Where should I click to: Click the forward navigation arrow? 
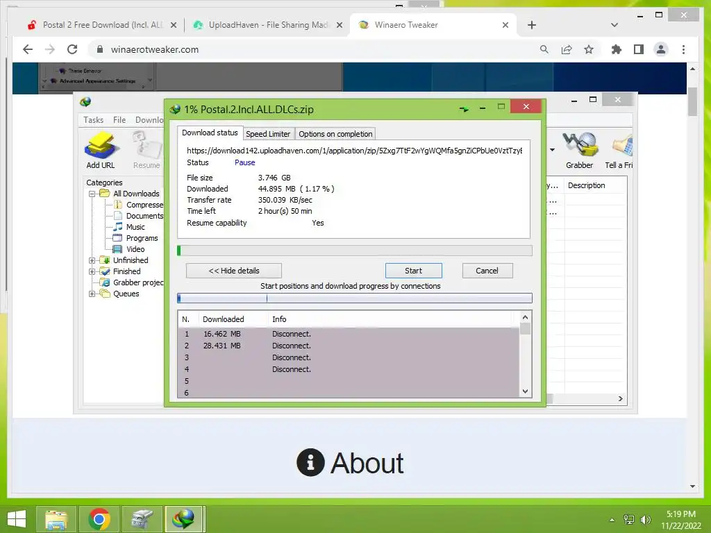tap(50, 49)
